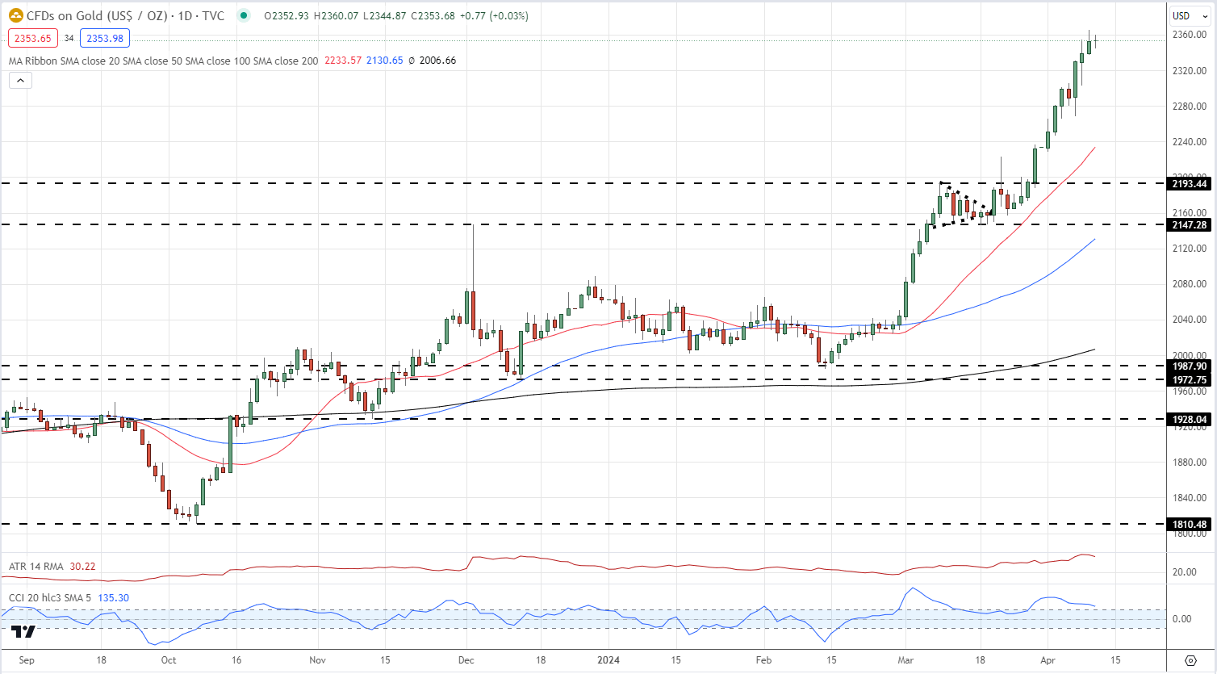Select the ATR 14 RMA indicator legend

[x=36, y=567]
